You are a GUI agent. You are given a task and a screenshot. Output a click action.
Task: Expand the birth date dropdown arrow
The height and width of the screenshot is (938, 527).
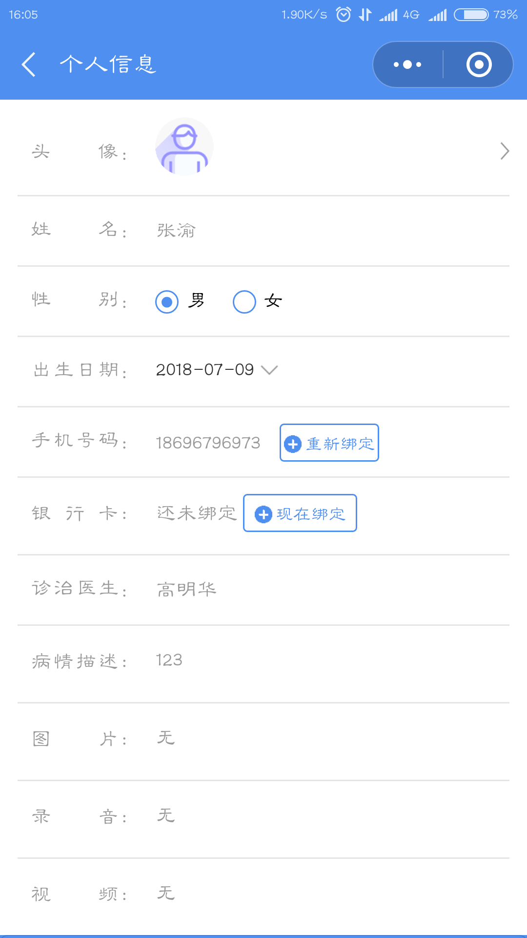[269, 370]
